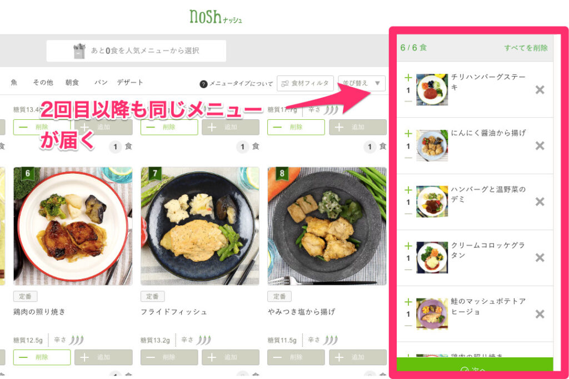Open the 食材フィルタ ingredient filter

(x=305, y=83)
